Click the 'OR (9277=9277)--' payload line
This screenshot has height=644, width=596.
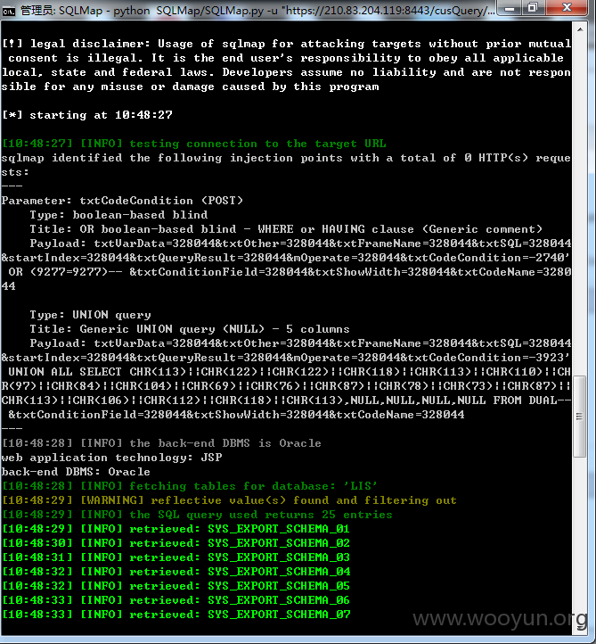coord(290,272)
